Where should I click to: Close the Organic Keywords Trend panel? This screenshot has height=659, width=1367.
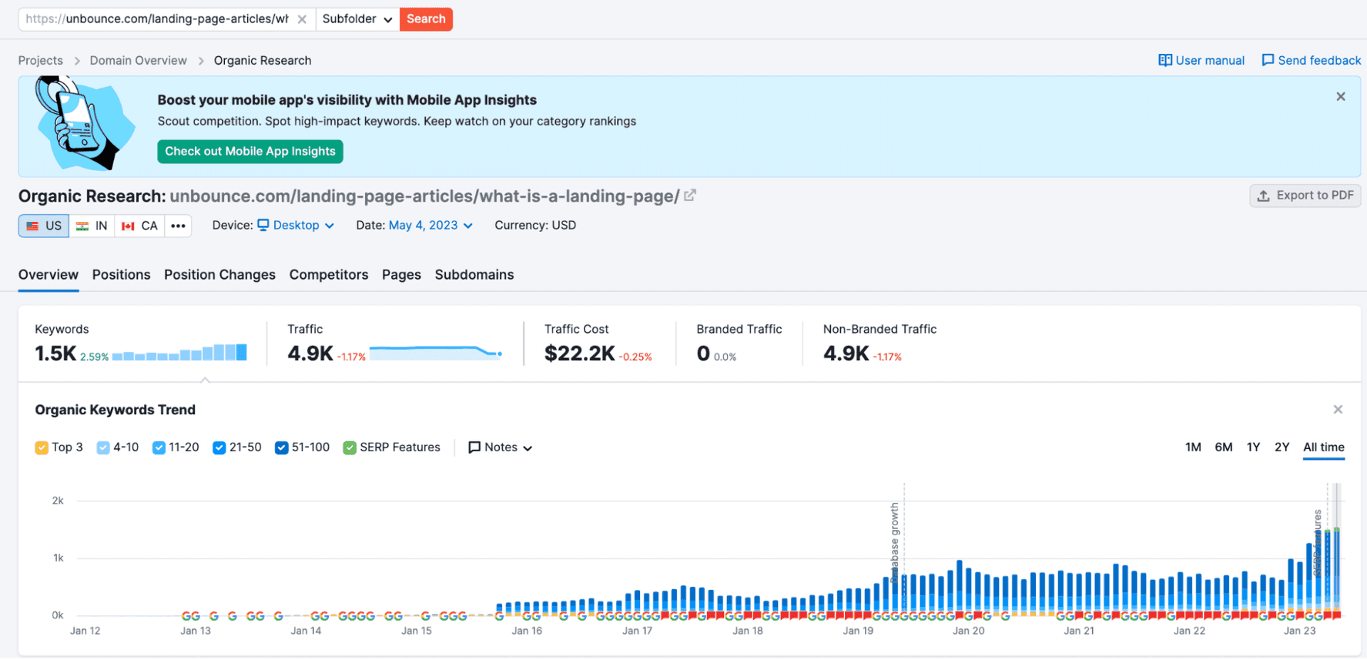1338,410
